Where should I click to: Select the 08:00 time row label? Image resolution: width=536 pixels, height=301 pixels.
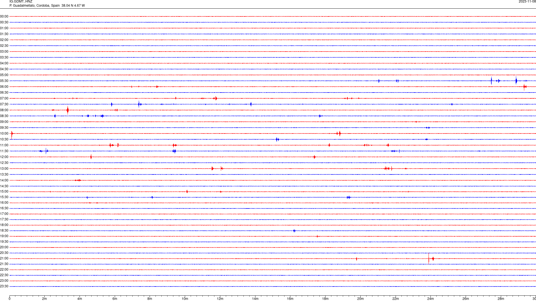[x=4, y=110]
